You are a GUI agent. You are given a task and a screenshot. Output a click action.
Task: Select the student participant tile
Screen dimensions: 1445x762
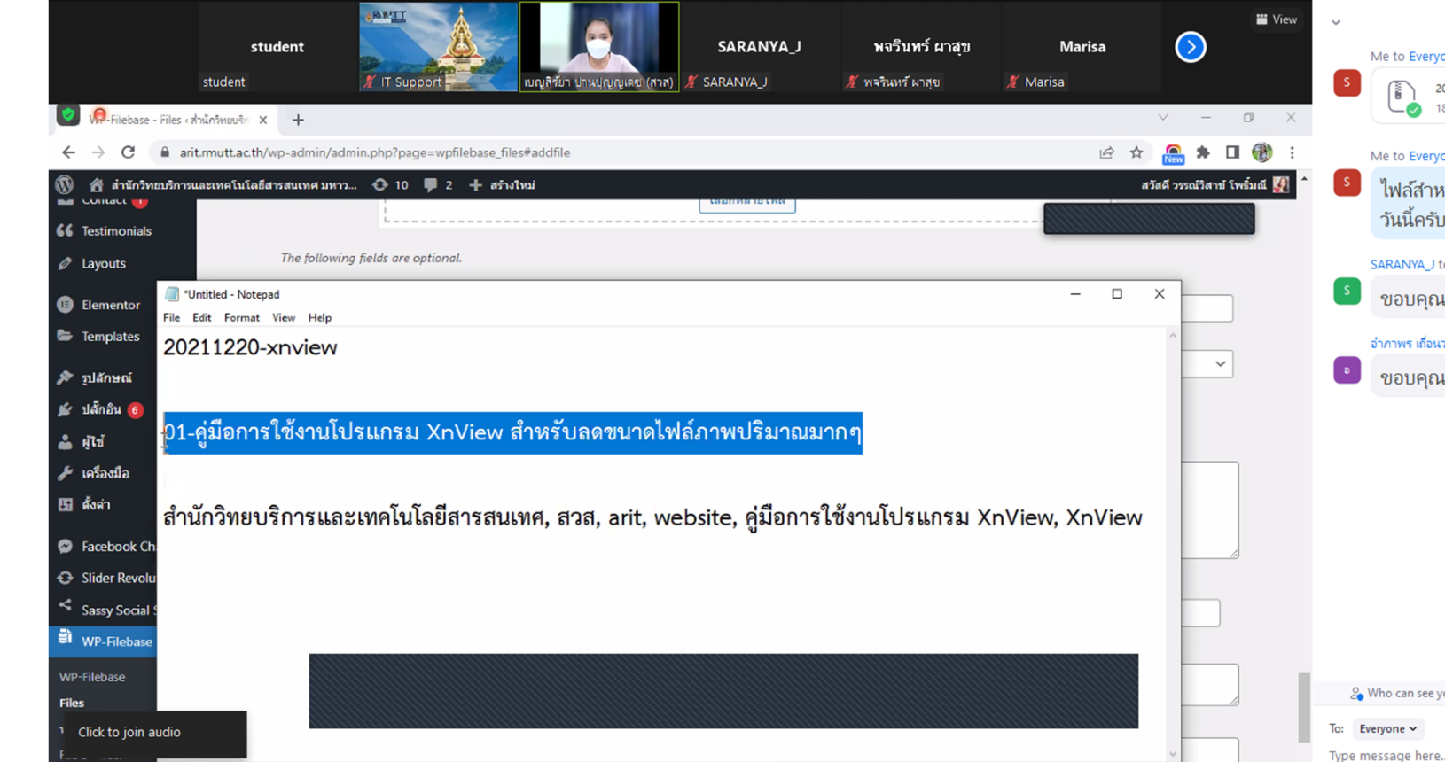pyautogui.click(x=277, y=46)
